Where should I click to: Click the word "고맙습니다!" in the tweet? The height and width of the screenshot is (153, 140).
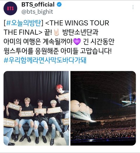[x=96, y=51]
